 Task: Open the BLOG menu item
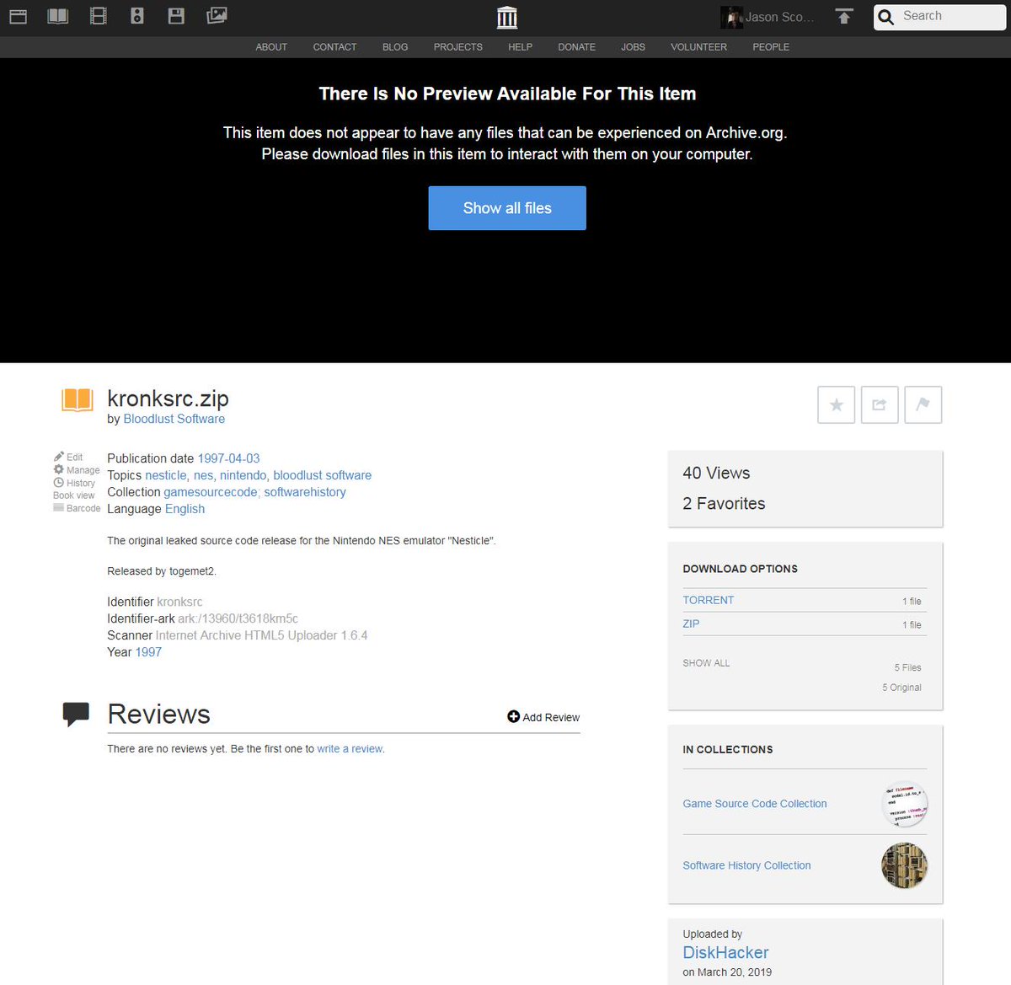pos(395,47)
